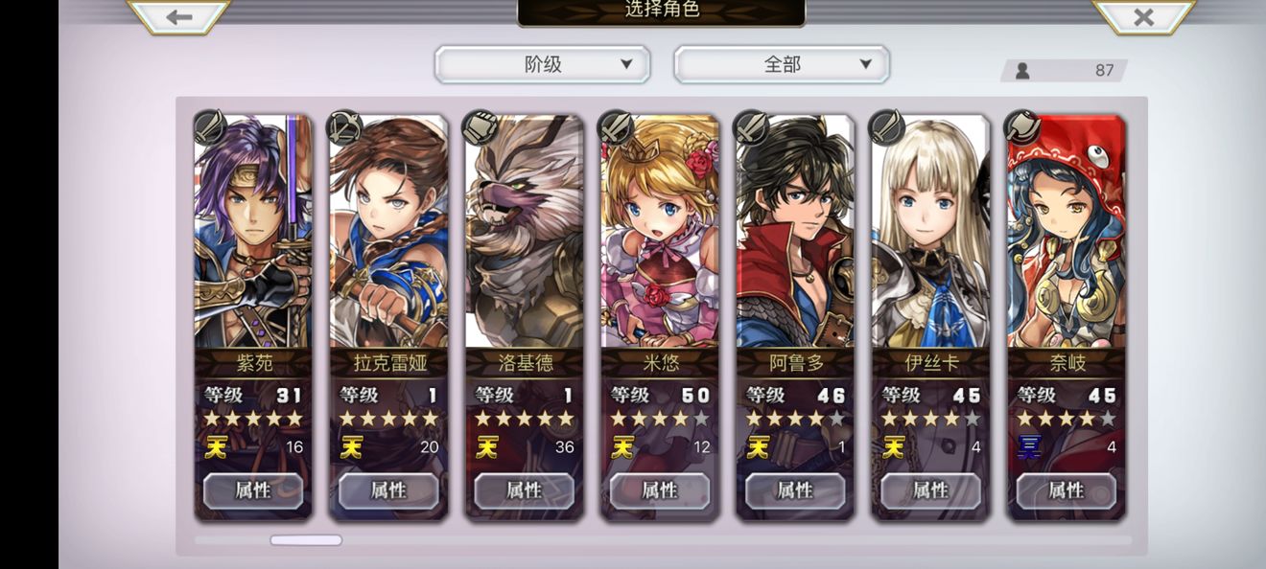View 属性 for 米悠

pos(660,490)
